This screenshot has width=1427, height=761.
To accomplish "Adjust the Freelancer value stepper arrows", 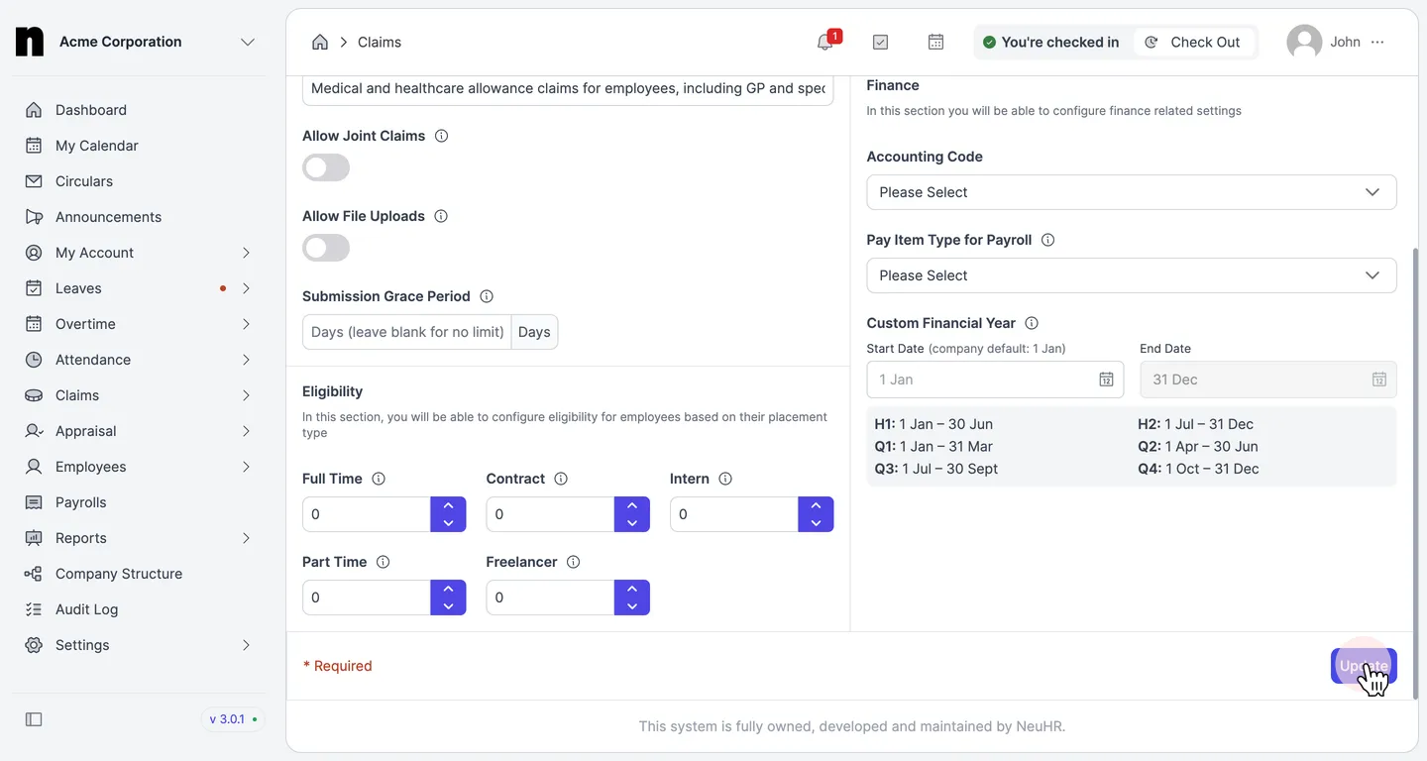I will point(632,598).
